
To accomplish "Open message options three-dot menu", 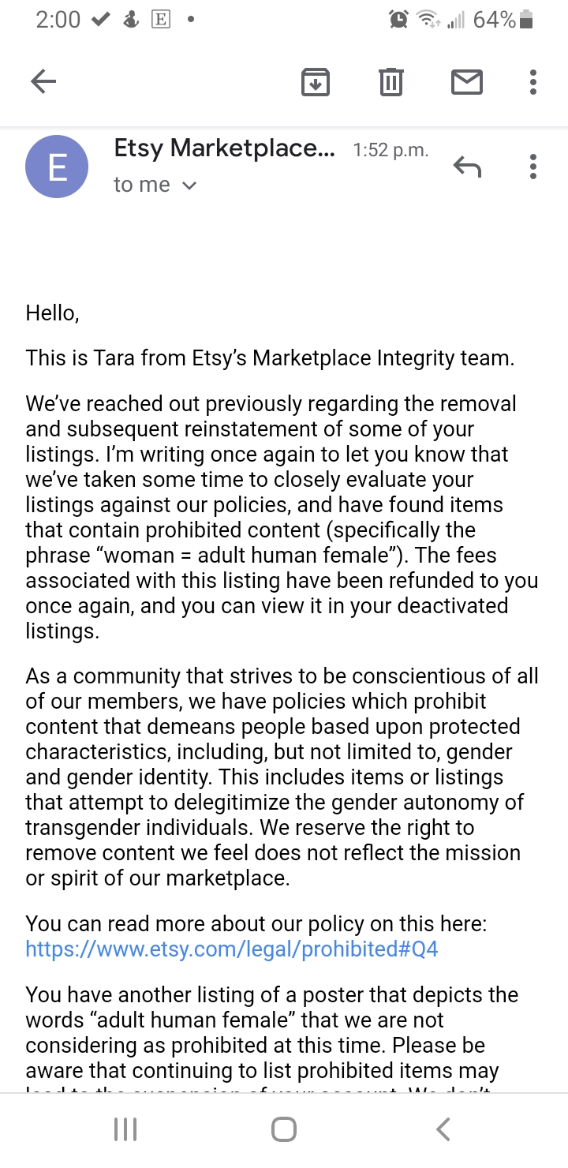I will (533, 167).
